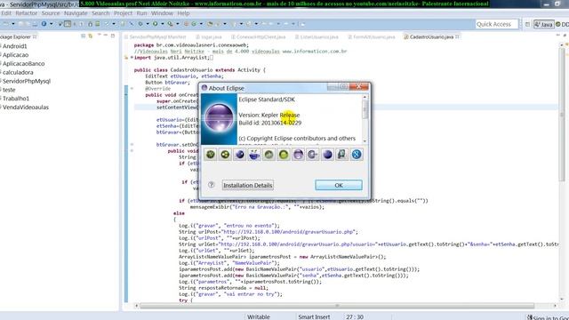Image resolution: width=569 pixels, height=320 pixels.
Task: Click the Debug bug toolbar icon
Action: click(140, 24)
